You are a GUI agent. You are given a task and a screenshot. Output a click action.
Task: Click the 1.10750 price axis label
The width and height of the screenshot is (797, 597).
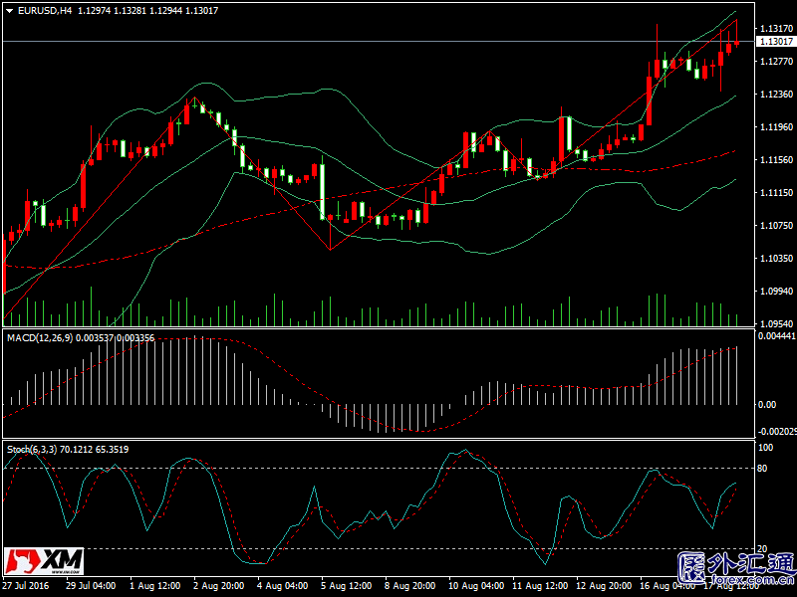pos(776,226)
